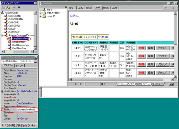179x129 pixels.
Task: Select CmdNewRow in the object tree
Action: tap(19, 48)
